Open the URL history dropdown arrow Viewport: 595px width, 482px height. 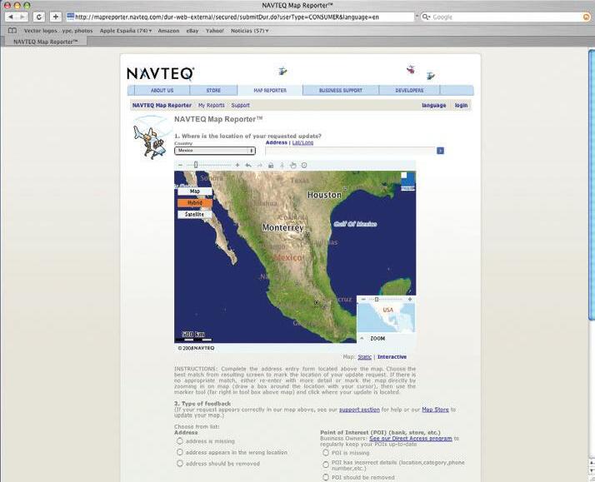(x=417, y=17)
